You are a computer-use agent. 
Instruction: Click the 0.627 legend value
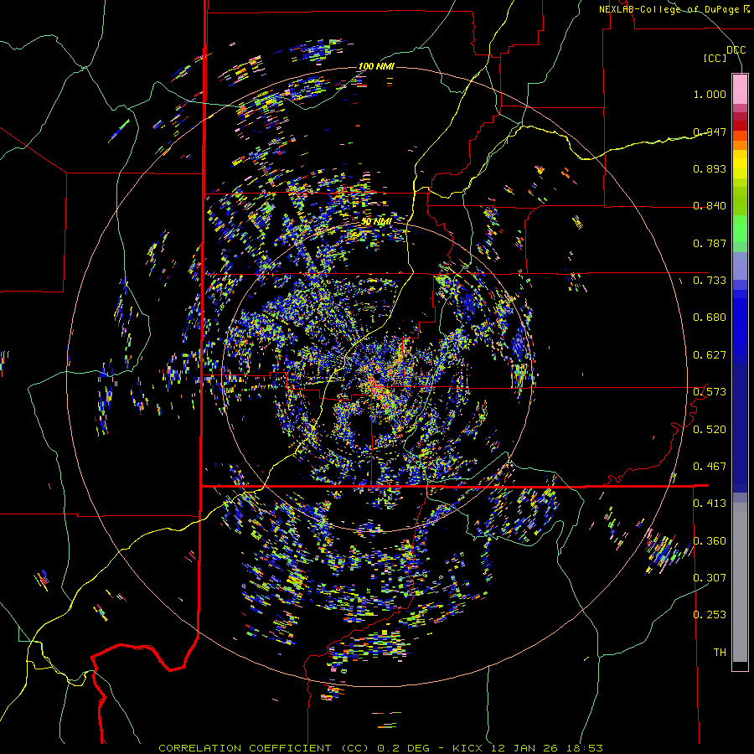tap(710, 355)
